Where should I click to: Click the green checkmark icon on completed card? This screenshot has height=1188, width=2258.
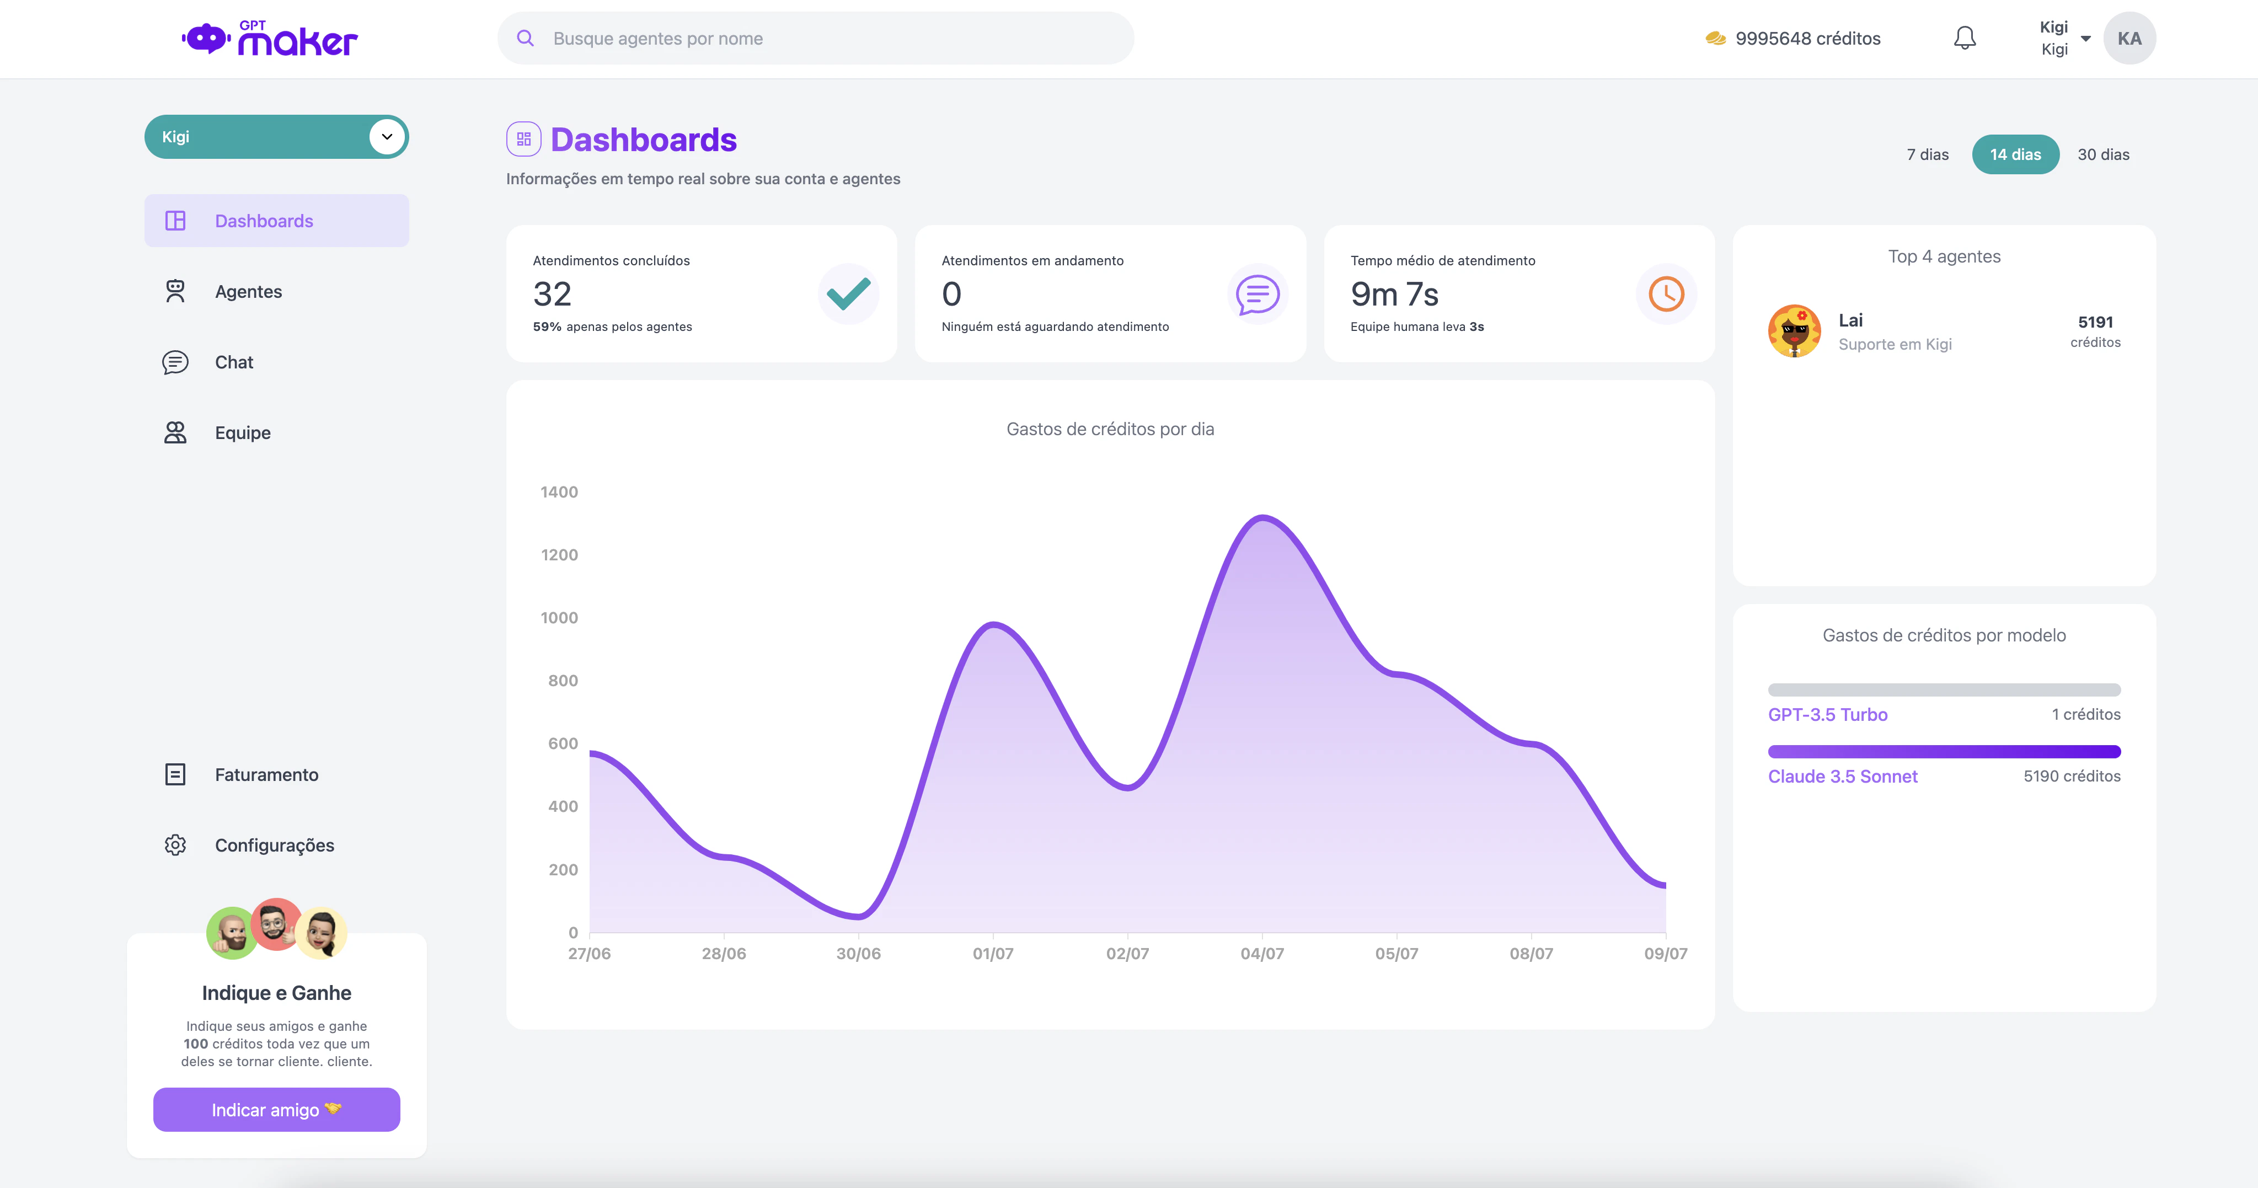click(848, 294)
